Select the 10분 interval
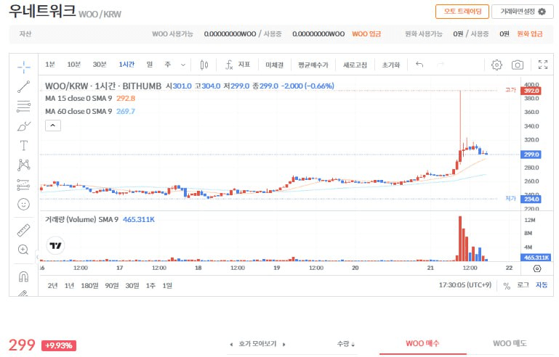 coord(74,65)
